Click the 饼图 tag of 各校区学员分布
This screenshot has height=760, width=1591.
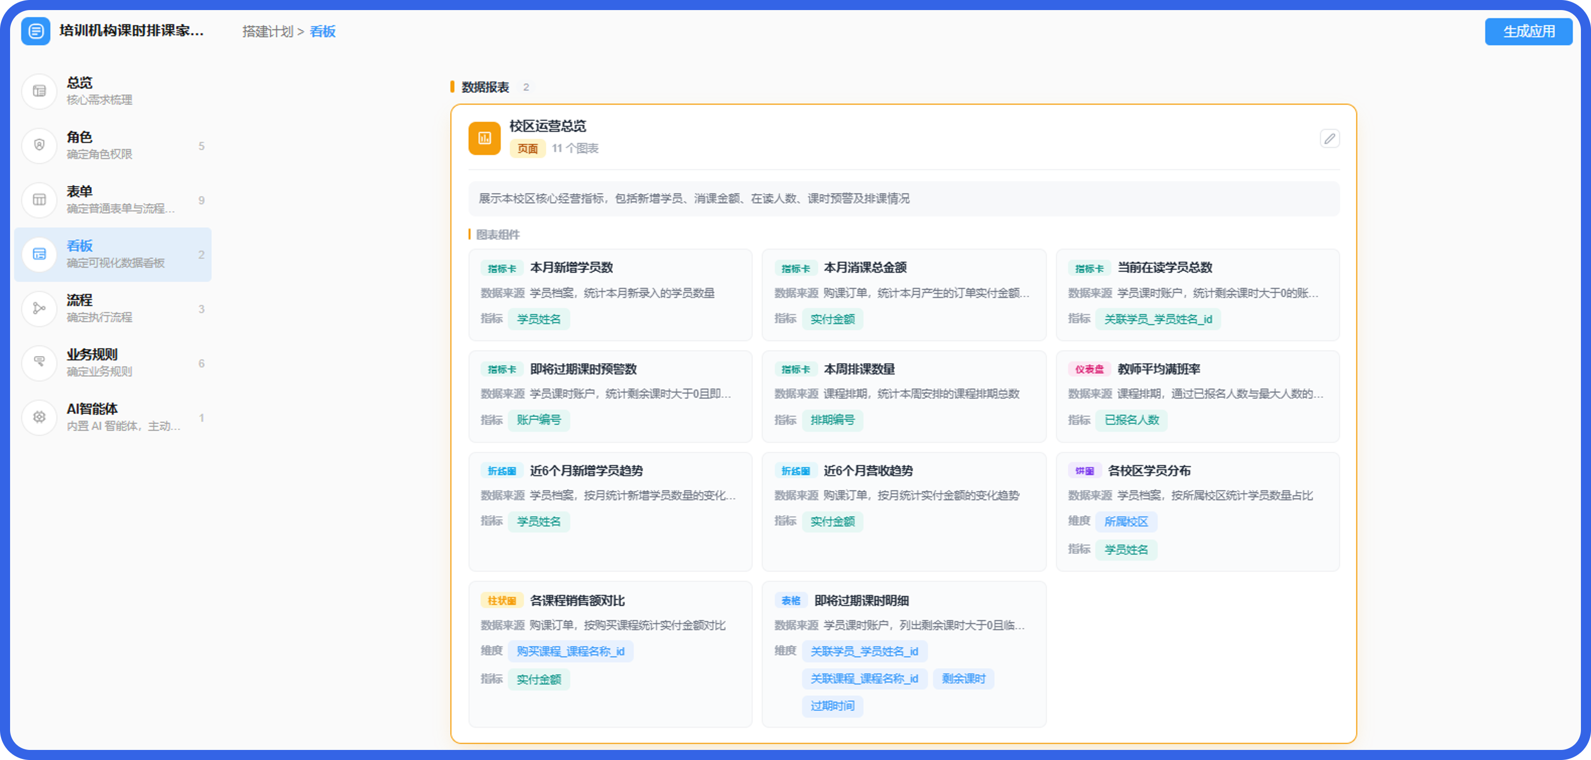[x=1084, y=471]
